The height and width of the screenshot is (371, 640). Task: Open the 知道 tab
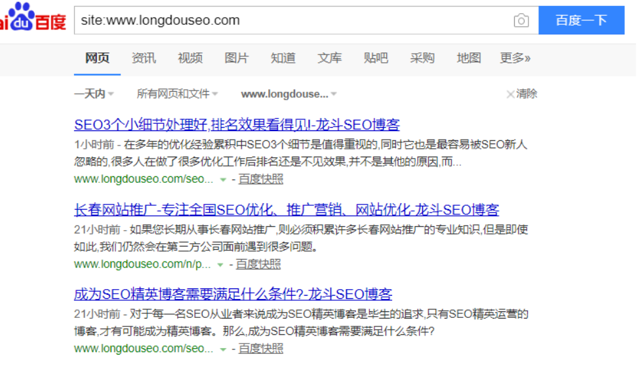(x=285, y=58)
